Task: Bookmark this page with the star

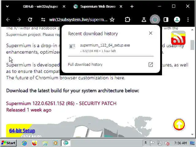Action: pos(112,20)
